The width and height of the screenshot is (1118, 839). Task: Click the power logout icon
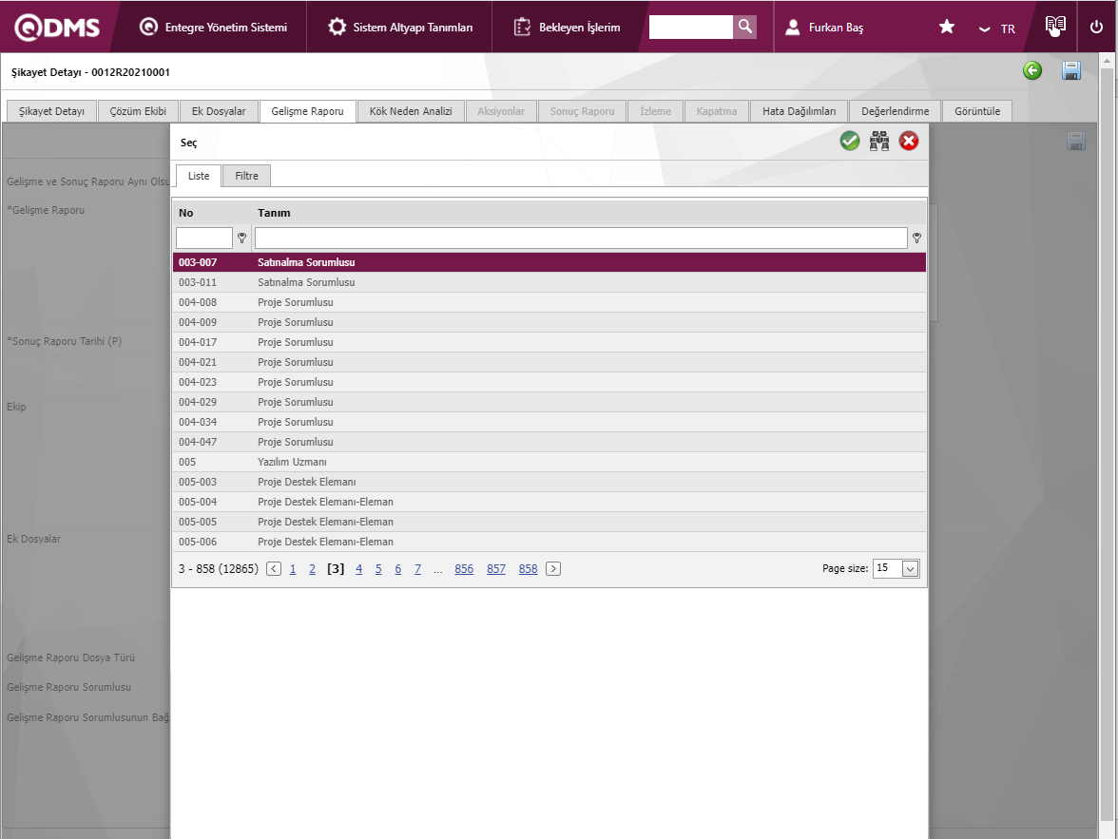(x=1097, y=28)
